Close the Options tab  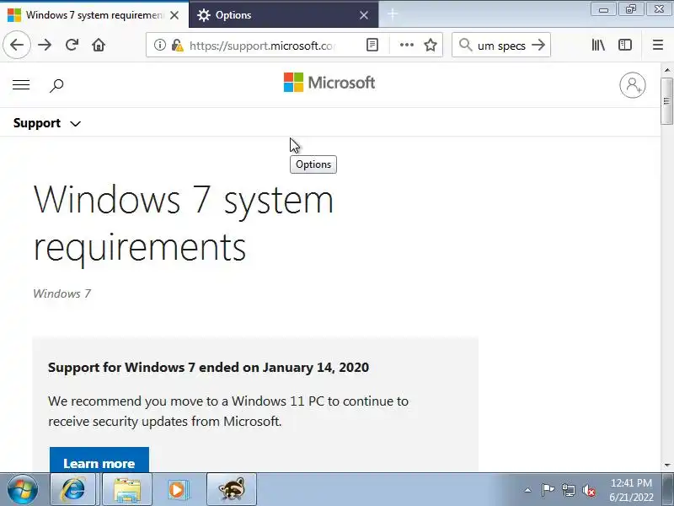click(364, 15)
